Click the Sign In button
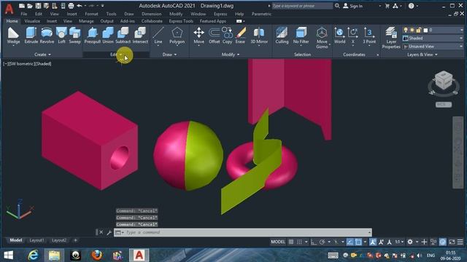This screenshot has height=262, width=467. (353, 6)
